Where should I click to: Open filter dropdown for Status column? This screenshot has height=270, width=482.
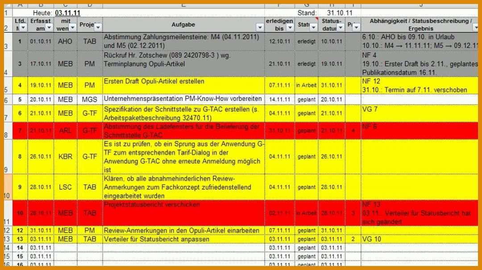(313, 28)
